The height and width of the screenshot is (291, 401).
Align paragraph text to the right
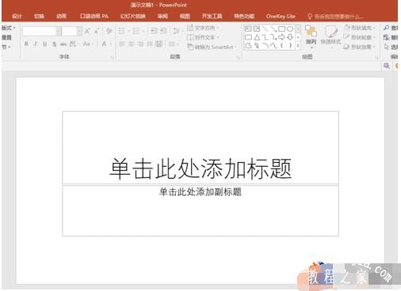click(x=140, y=44)
